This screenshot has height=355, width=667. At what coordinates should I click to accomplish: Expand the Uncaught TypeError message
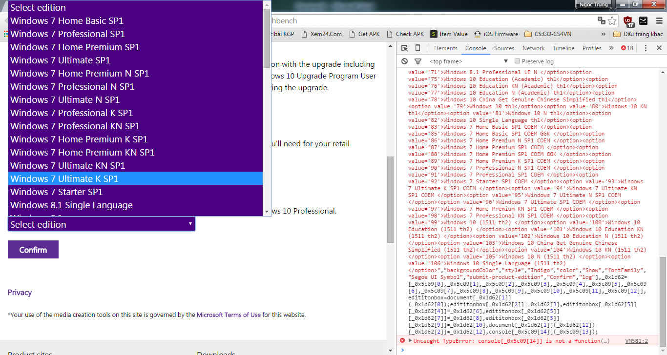click(410, 341)
